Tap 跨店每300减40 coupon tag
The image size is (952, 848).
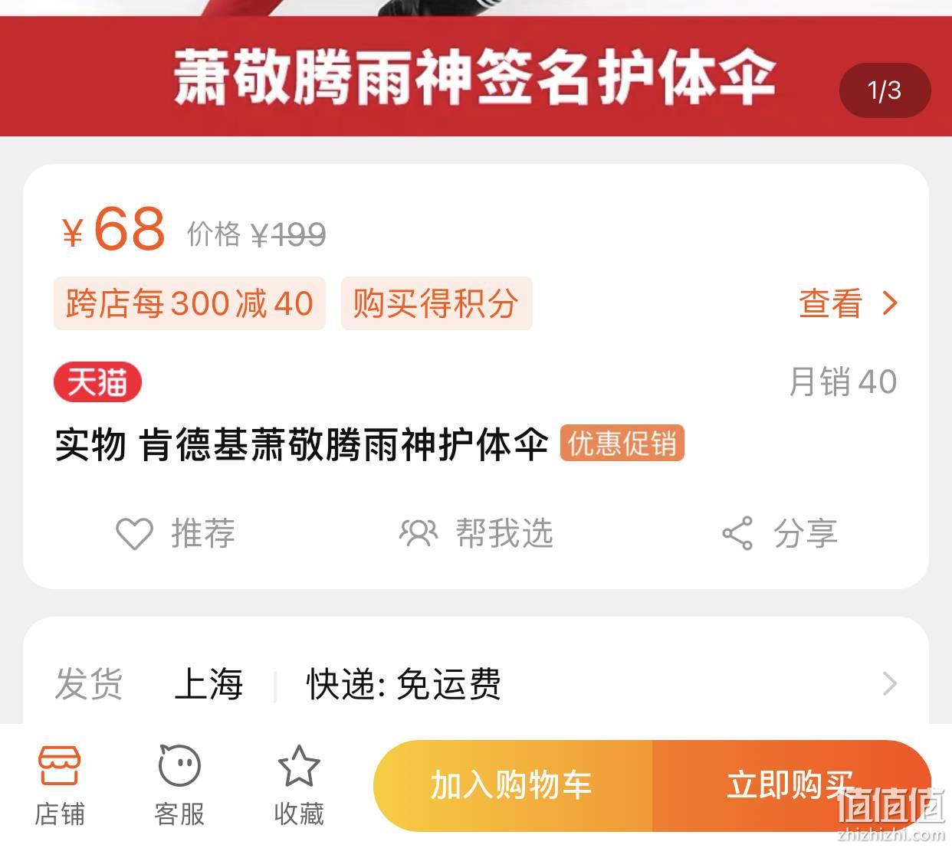pyautogui.click(x=189, y=303)
